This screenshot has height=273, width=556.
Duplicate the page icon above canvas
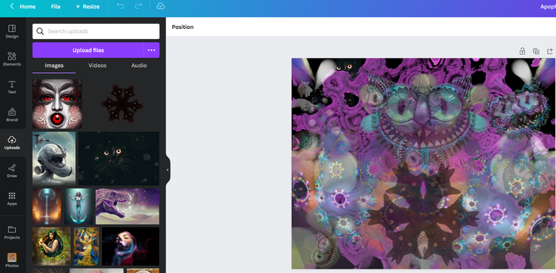click(x=536, y=51)
